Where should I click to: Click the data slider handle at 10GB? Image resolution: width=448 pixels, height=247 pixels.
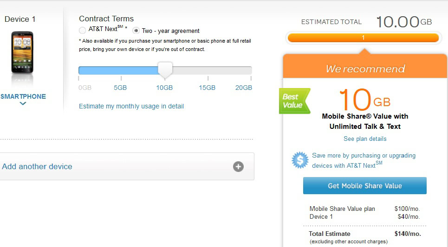(165, 70)
